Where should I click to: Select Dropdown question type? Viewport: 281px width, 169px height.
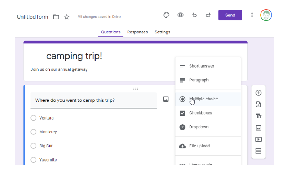click(208, 127)
